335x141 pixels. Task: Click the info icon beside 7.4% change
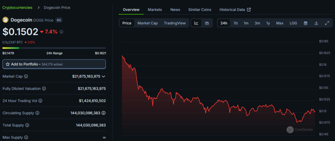61,32
